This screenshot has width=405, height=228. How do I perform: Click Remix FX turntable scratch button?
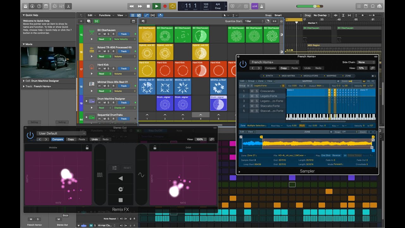click(121, 189)
